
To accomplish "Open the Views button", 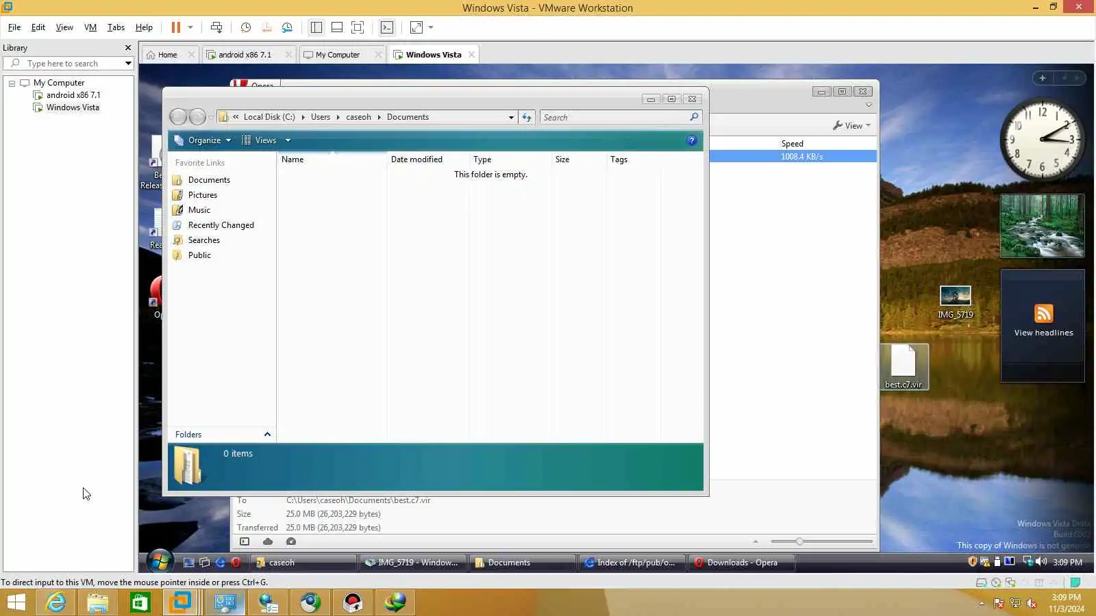I will coord(260,140).
